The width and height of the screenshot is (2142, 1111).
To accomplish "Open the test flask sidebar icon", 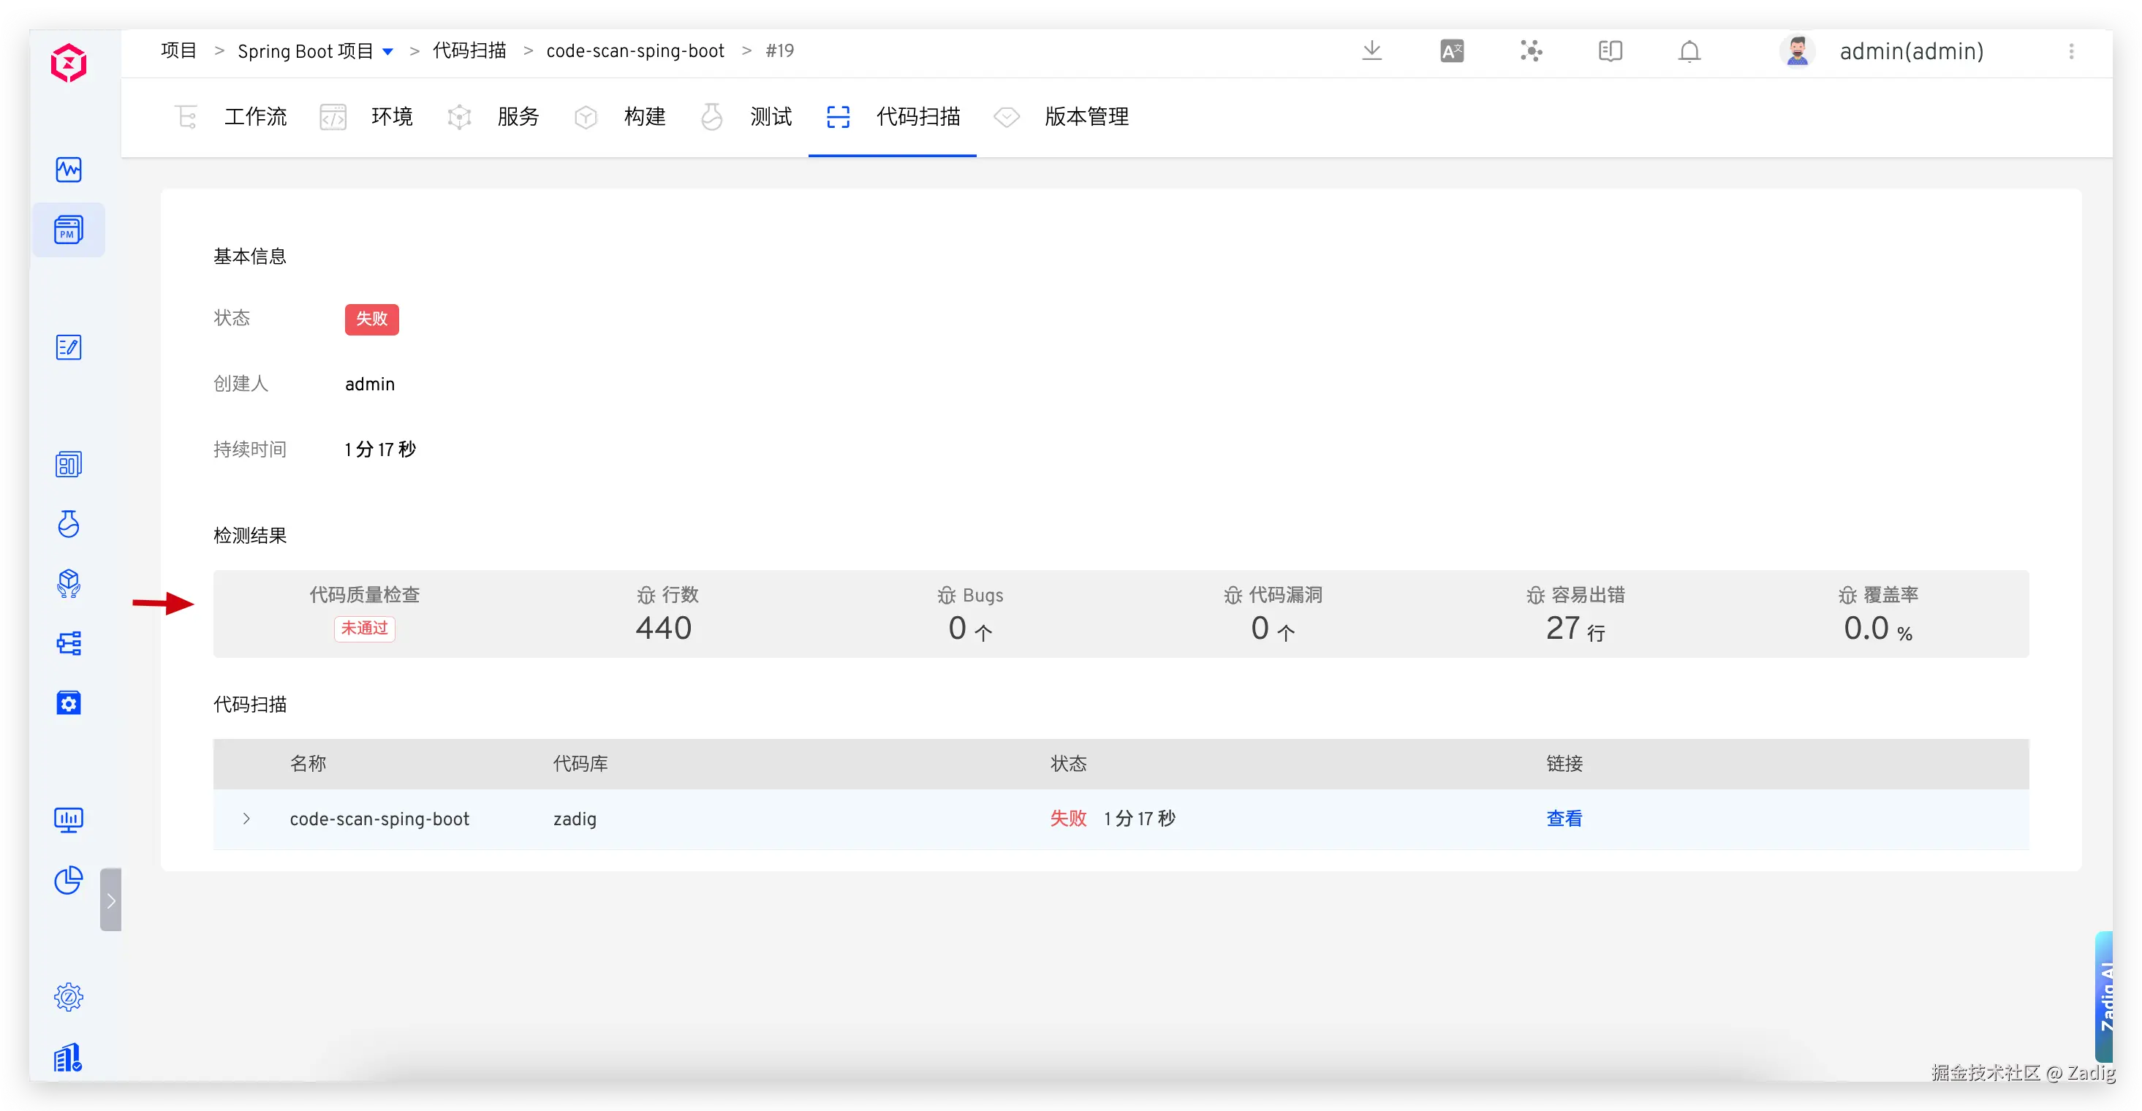I will [x=68, y=524].
